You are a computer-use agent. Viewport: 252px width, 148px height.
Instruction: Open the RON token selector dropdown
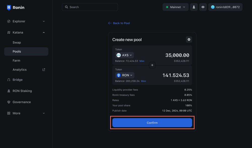coord(125,75)
